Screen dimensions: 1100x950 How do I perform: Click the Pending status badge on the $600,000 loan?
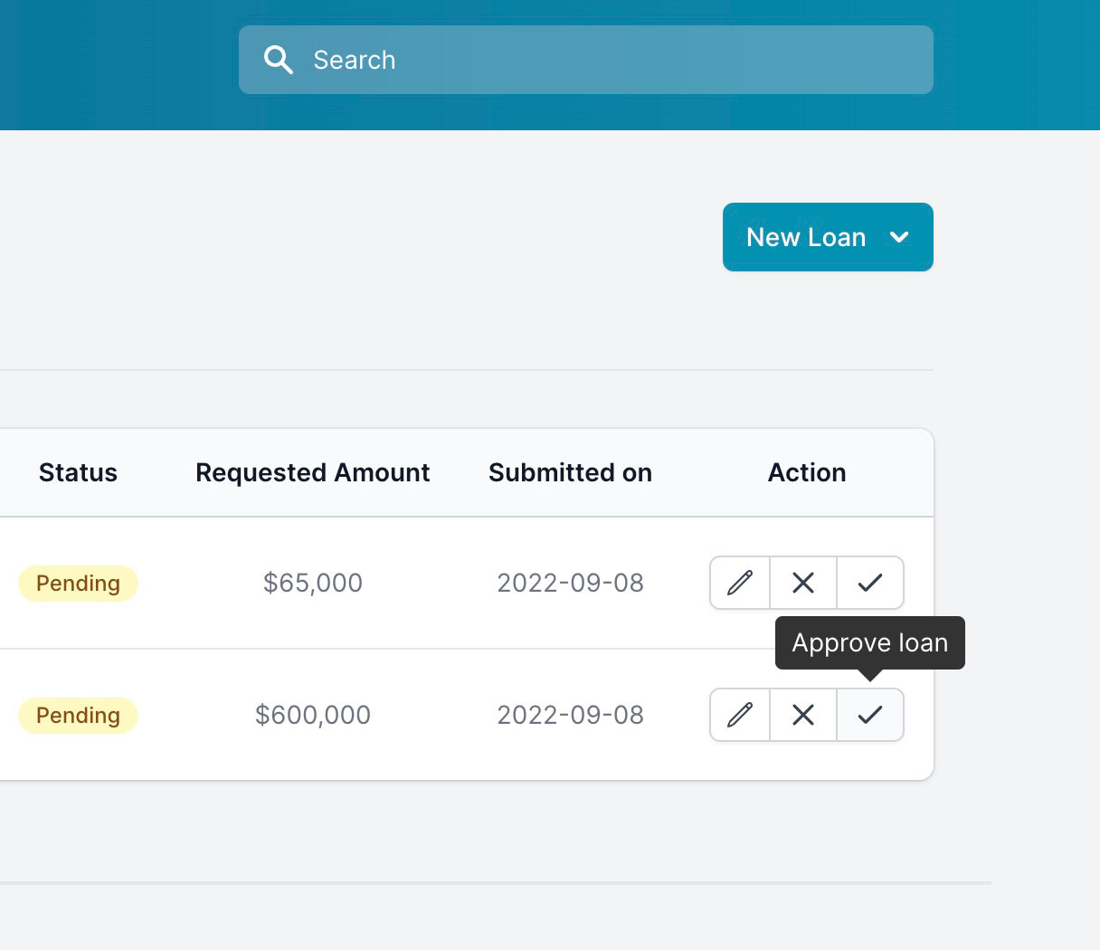click(x=78, y=715)
